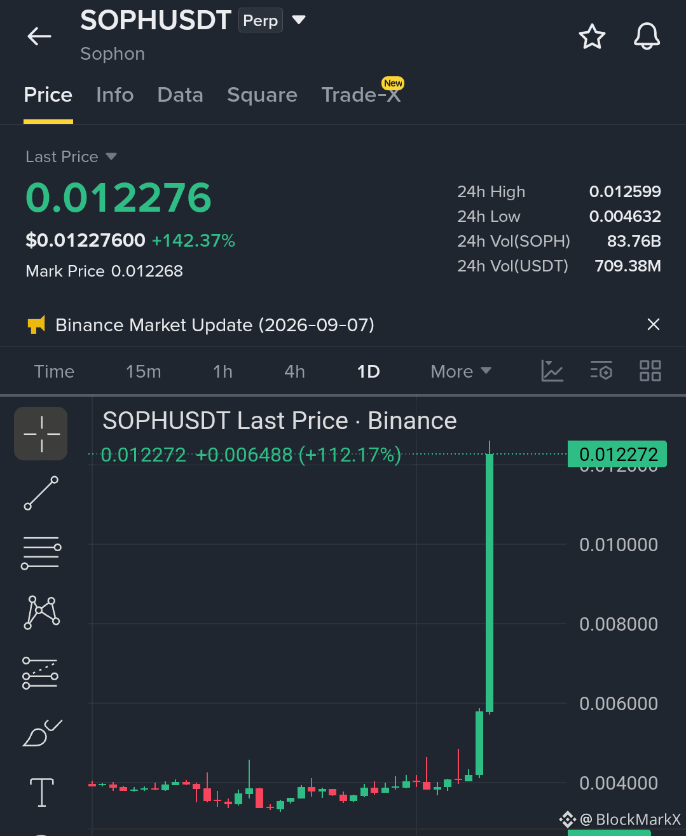Viewport: 686px width, 836px height.
Task: Select the 15m timeframe
Action: 144,371
